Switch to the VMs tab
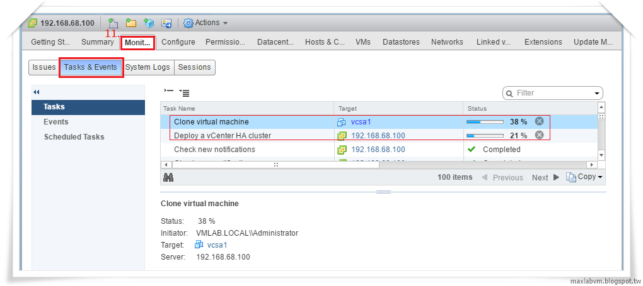 pyautogui.click(x=363, y=41)
